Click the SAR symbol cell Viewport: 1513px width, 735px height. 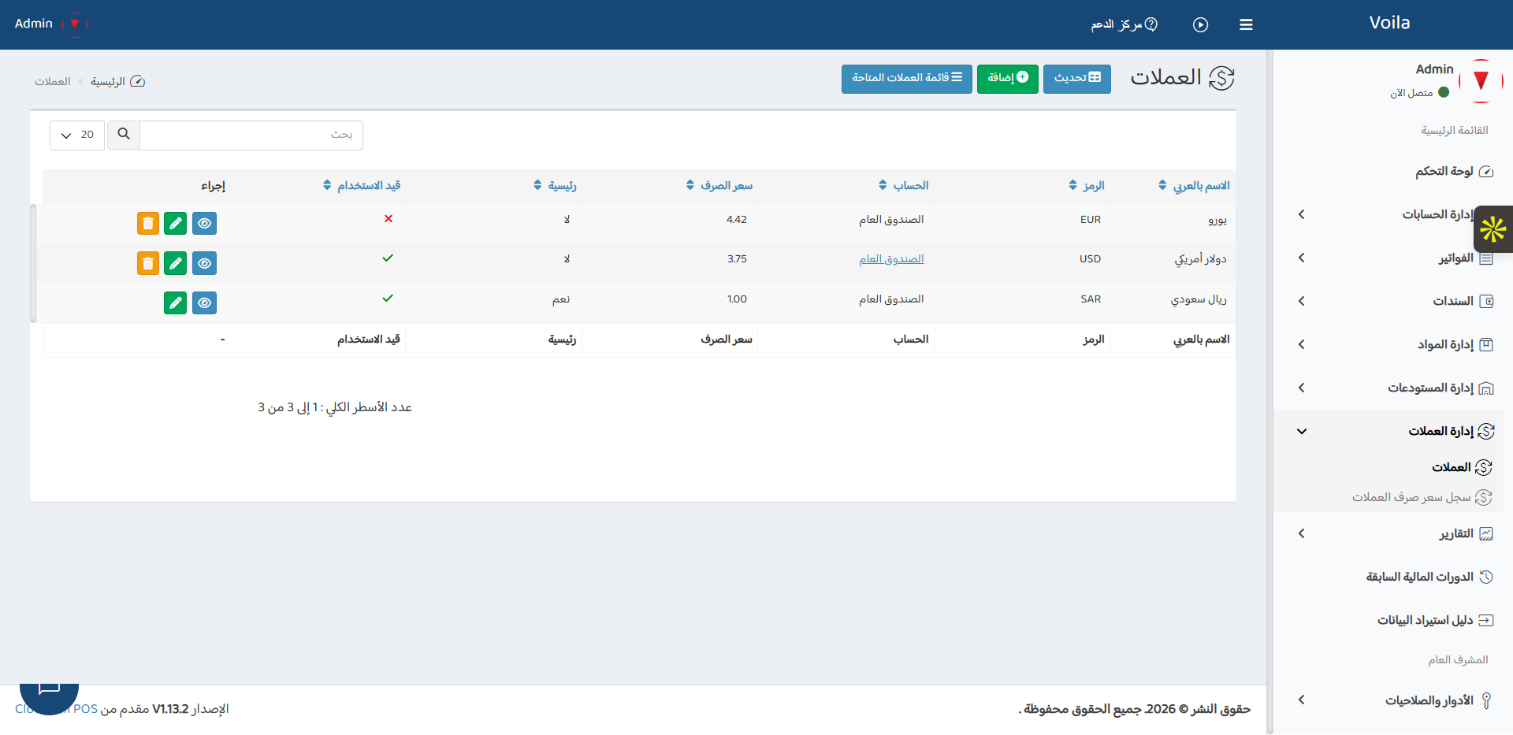tap(1091, 299)
